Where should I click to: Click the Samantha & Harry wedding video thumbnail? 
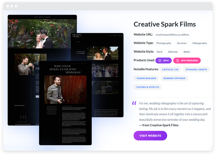point(103,53)
